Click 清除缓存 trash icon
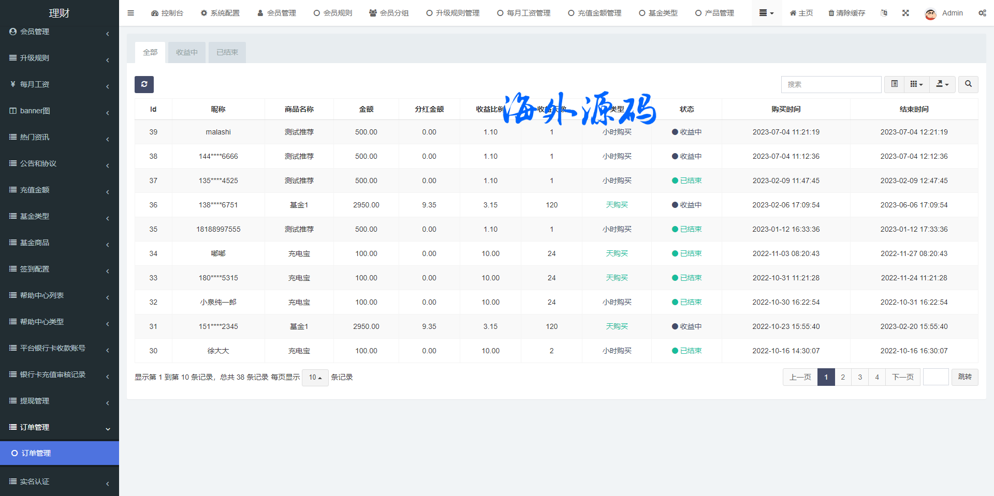This screenshot has width=994, height=496. click(831, 13)
